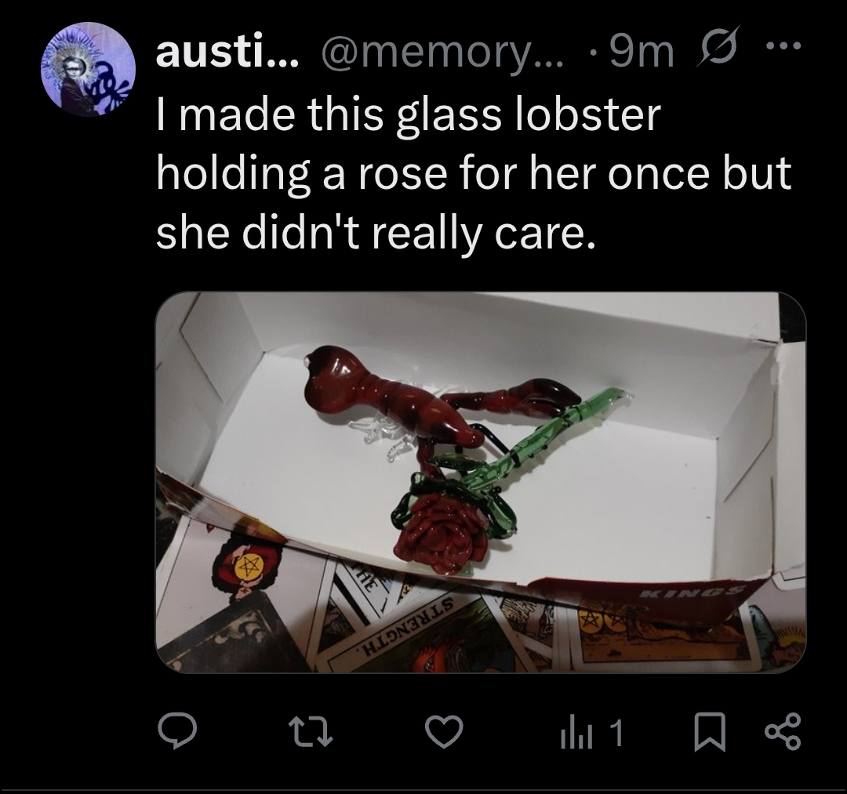847x794 pixels.
Task: Bookmark this tweet
Action: point(709,732)
